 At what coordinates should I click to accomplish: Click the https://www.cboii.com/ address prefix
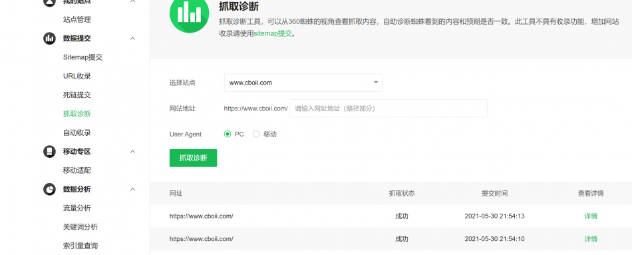coord(256,109)
